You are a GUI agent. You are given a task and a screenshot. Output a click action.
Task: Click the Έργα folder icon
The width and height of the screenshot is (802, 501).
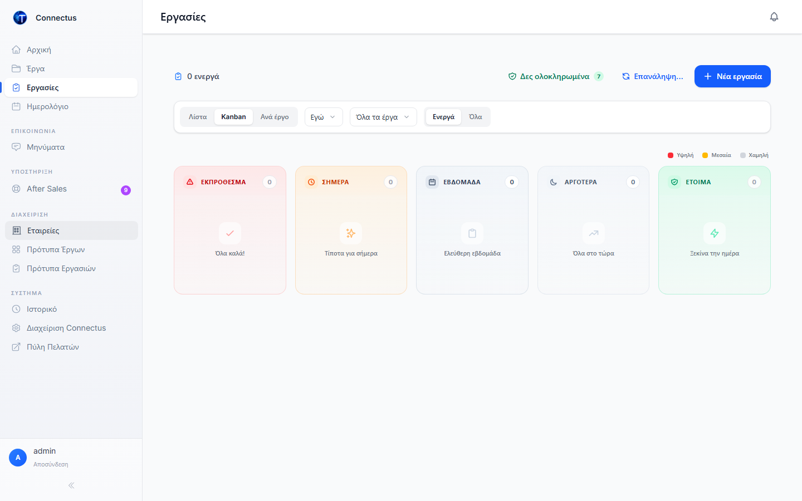(16, 68)
